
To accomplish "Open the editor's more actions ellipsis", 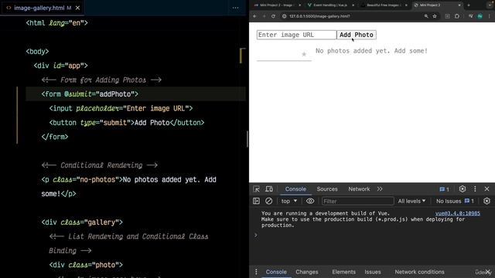I will [x=235, y=8].
